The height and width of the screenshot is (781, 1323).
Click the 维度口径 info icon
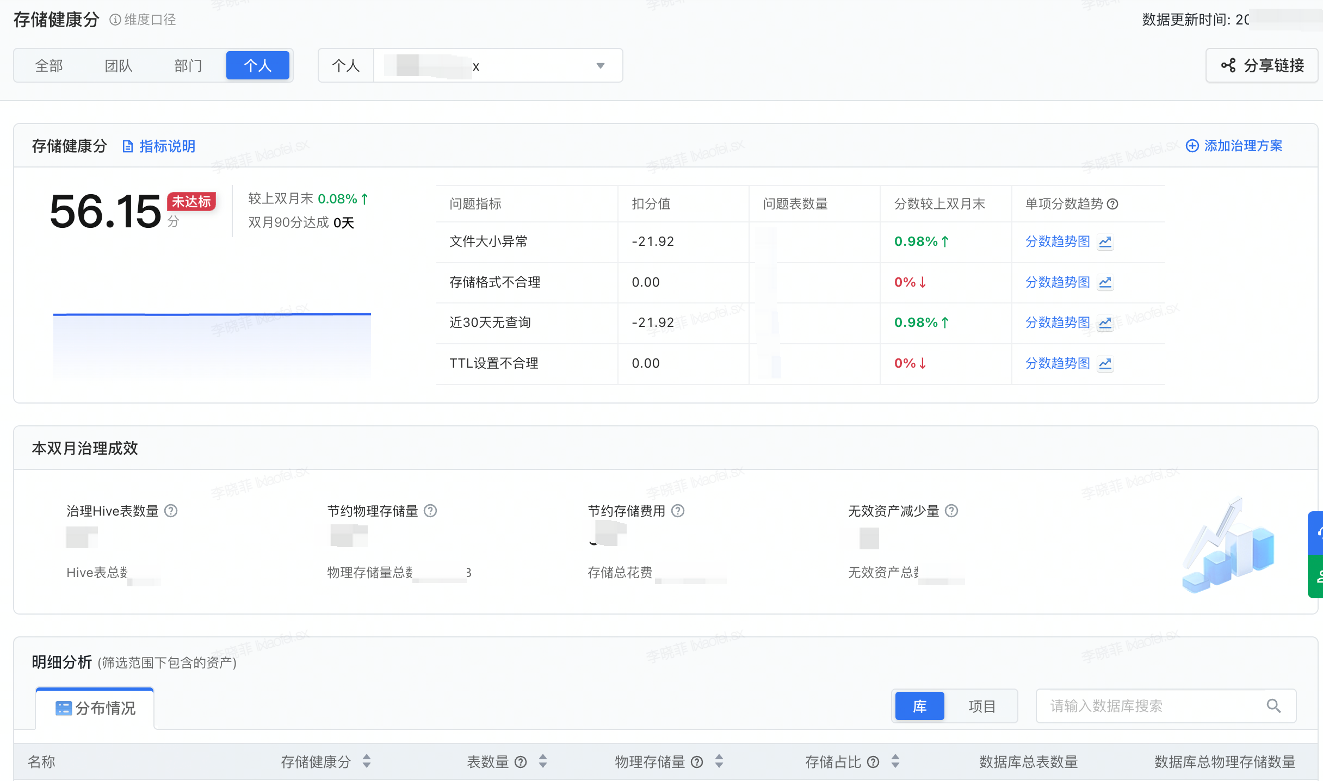pyautogui.click(x=115, y=20)
